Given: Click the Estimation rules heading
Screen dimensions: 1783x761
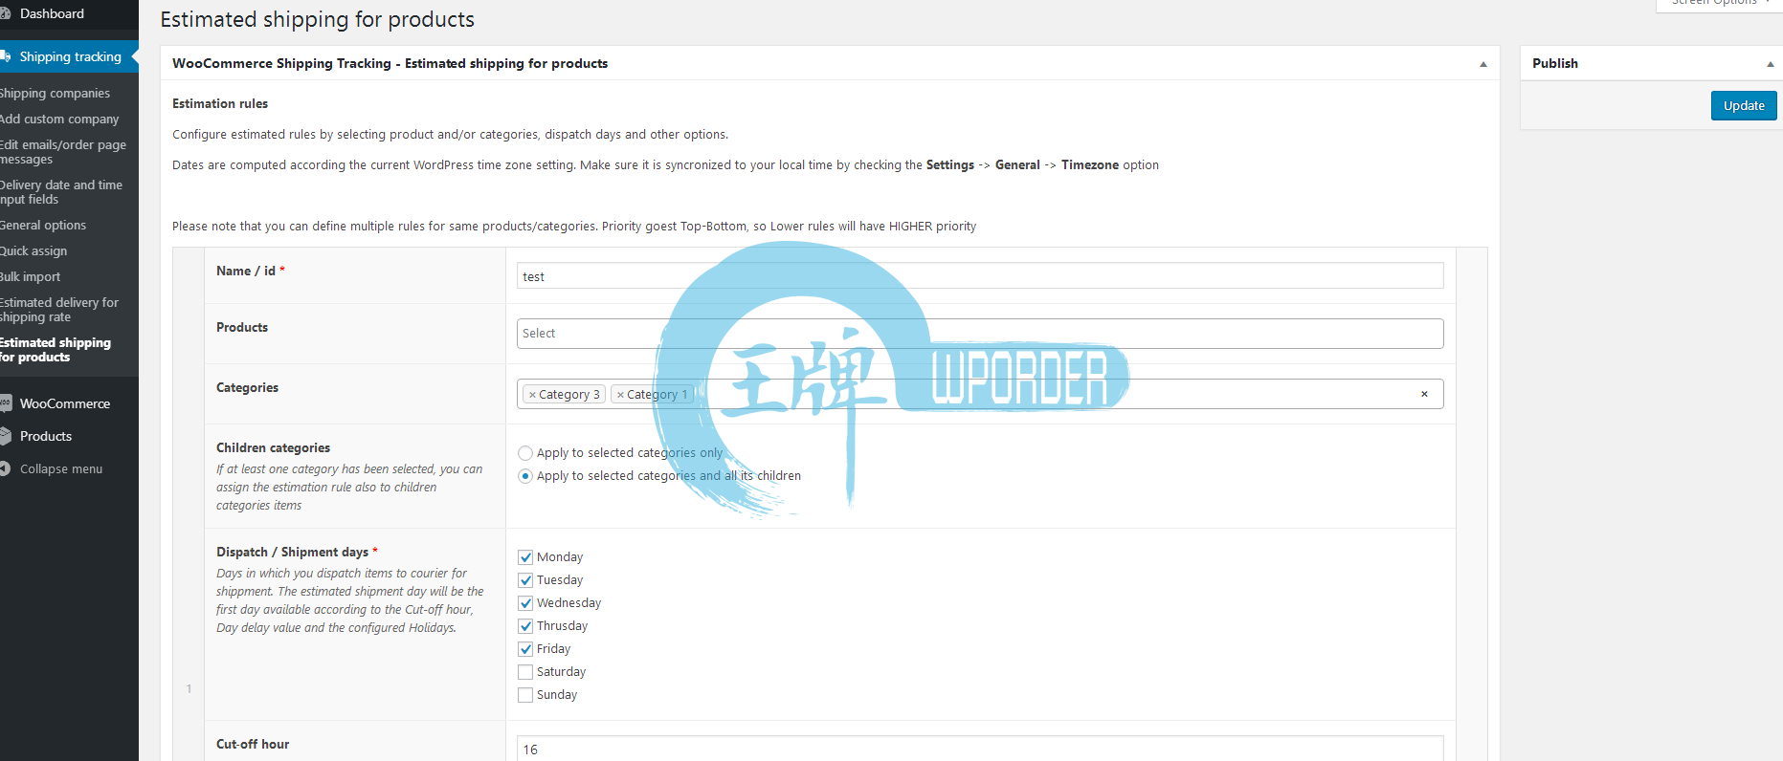Looking at the screenshot, I should (x=220, y=103).
